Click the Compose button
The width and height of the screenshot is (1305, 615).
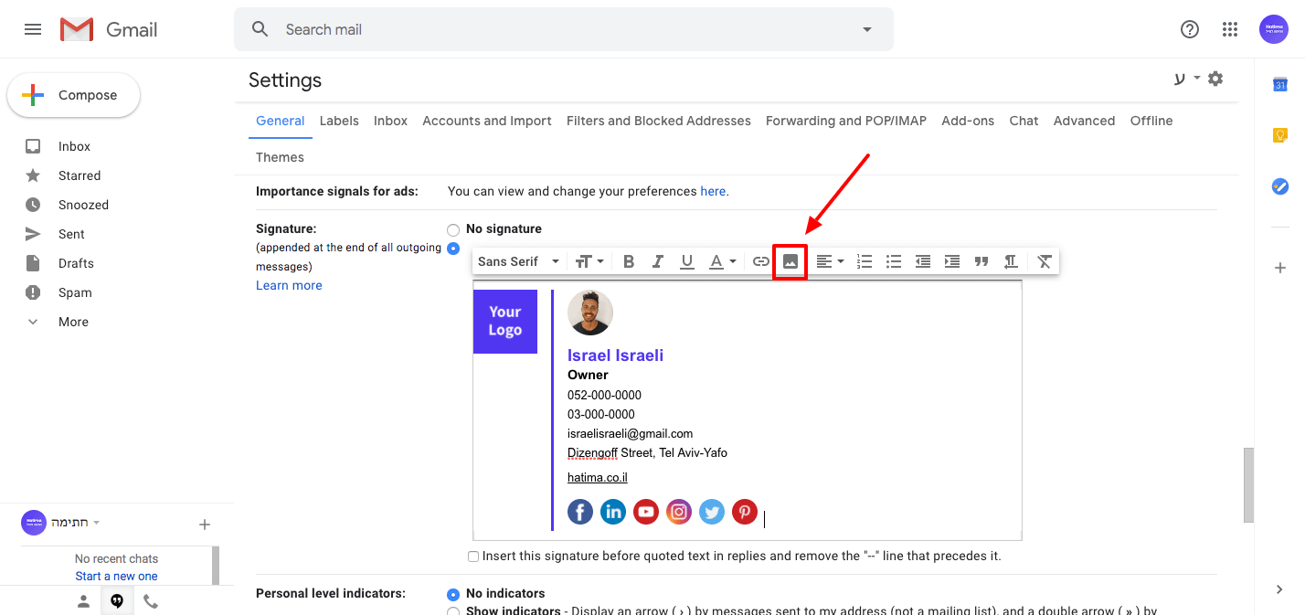point(73,94)
